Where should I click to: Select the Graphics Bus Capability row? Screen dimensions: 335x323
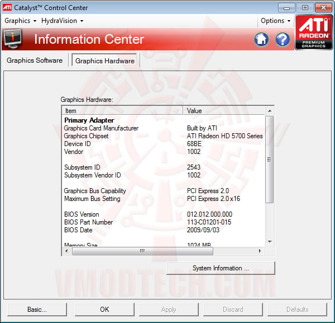(164, 191)
